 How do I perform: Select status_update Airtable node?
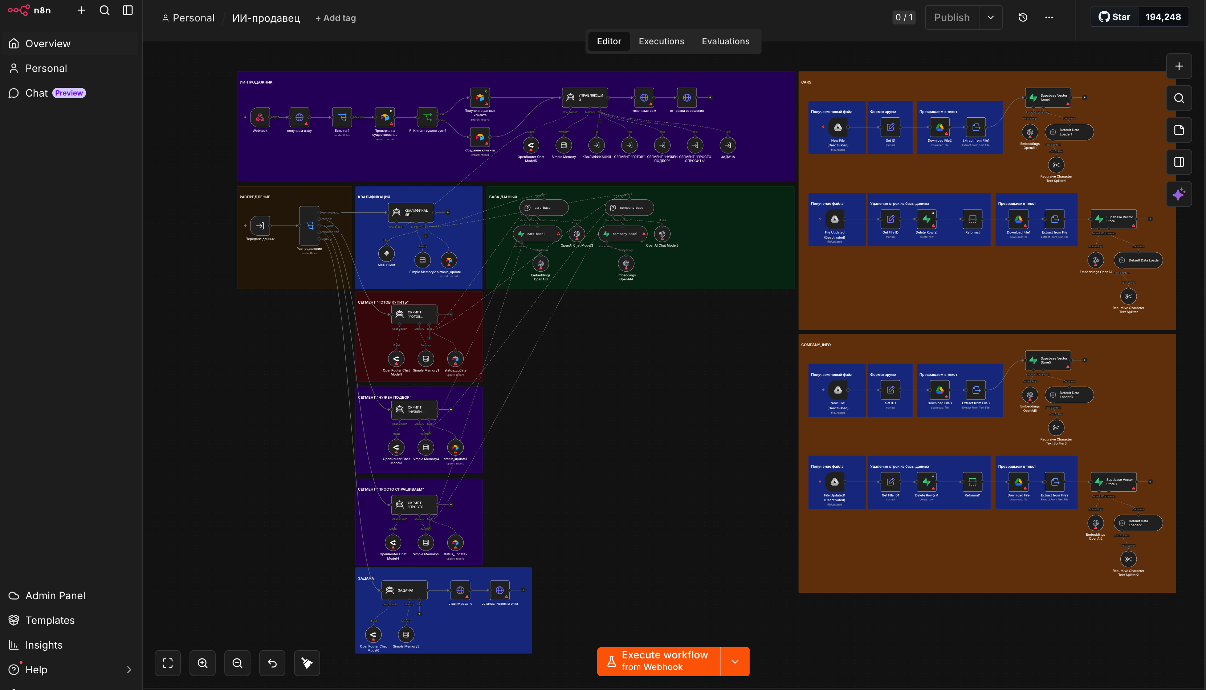[x=455, y=359]
